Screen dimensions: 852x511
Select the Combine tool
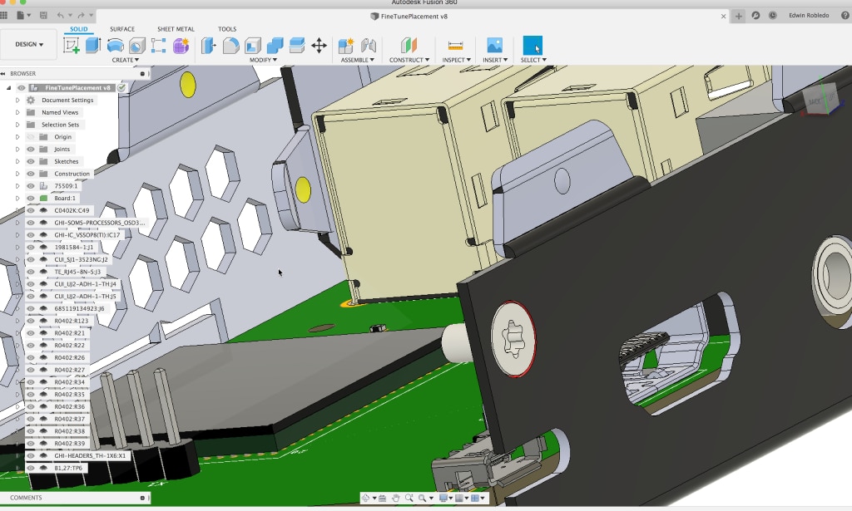[x=275, y=46]
